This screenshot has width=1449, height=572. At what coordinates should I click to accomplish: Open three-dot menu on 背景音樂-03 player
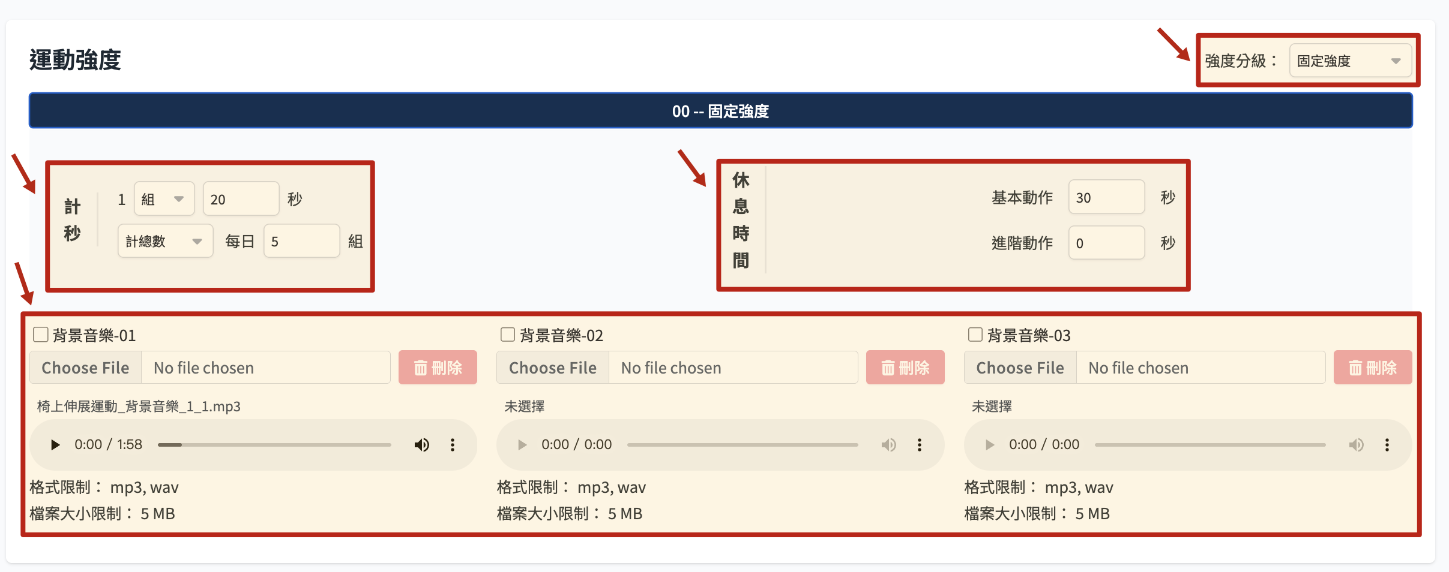1387,445
